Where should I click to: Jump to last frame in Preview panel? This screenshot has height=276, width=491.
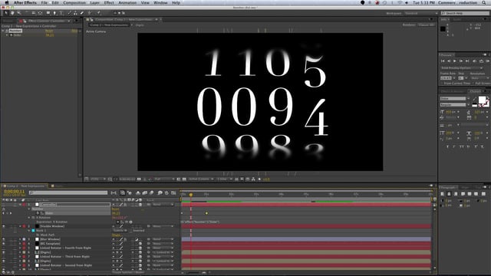tap(467, 61)
